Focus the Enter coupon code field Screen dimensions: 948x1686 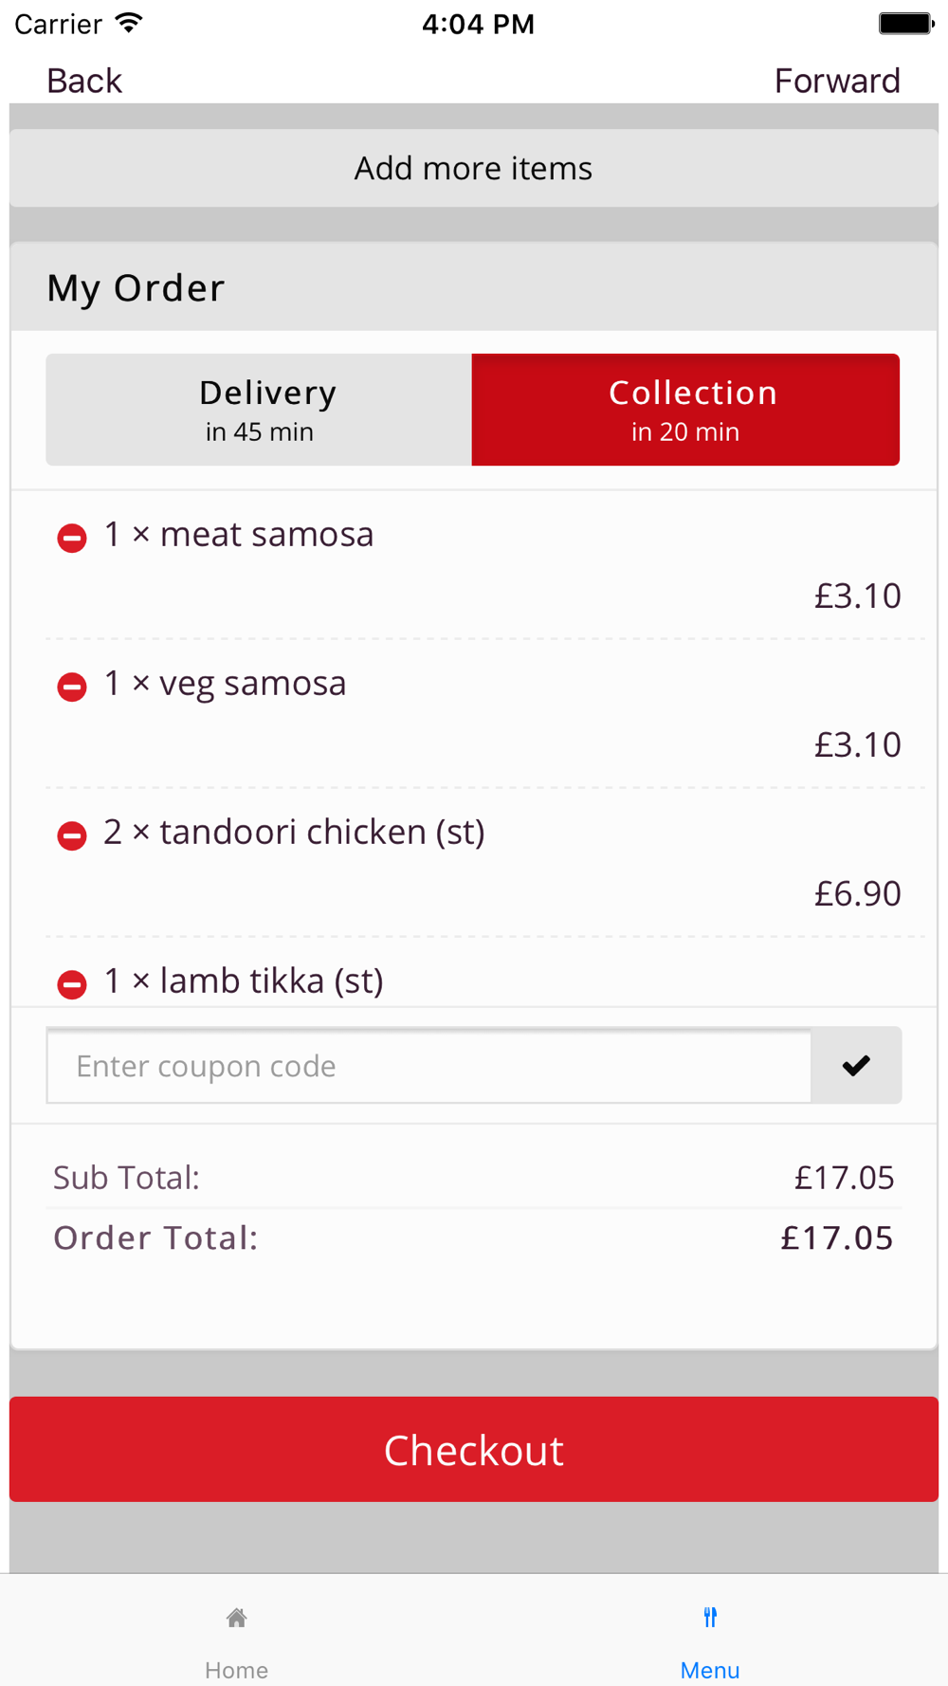click(x=428, y=1066)
